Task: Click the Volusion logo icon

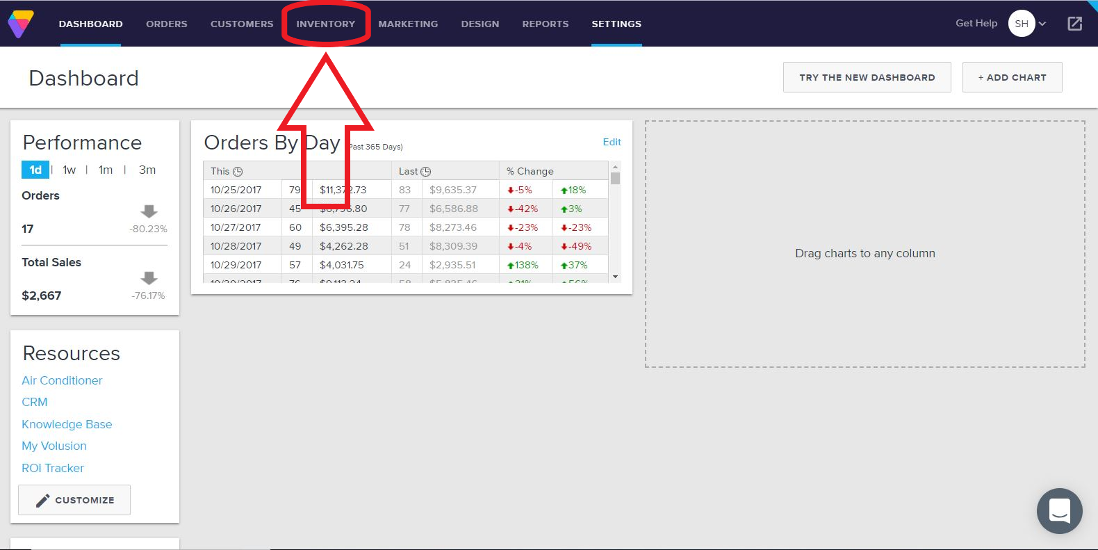Action: pos(20,24)
